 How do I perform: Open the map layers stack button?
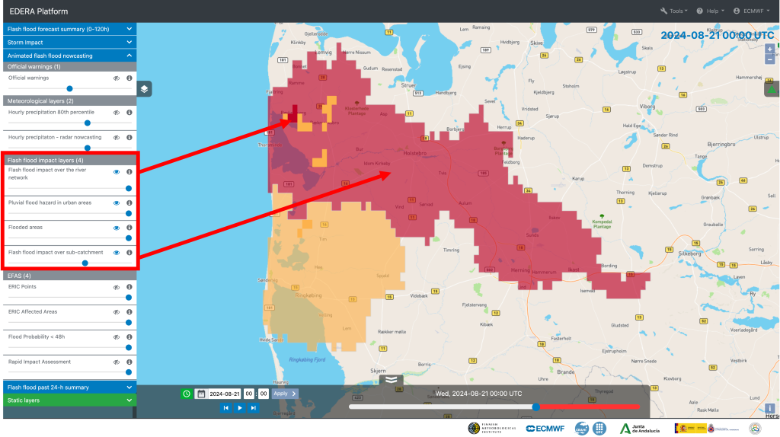145,89
